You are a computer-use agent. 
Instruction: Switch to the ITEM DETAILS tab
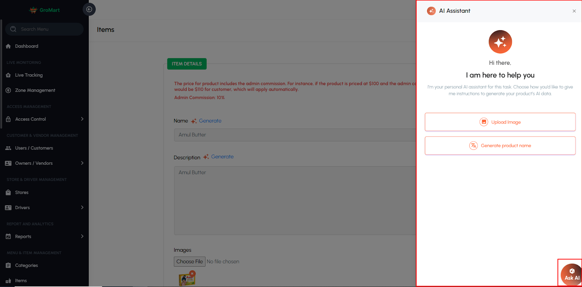click(x=187, y=64)
